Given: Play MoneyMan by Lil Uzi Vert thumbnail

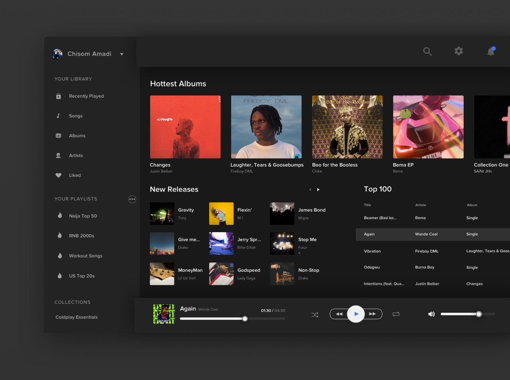Looking at the screenshot, I should coord(162,274).
